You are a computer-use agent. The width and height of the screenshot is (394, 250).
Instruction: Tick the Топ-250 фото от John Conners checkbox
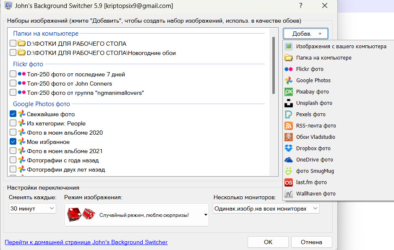[x=13, y=83]
